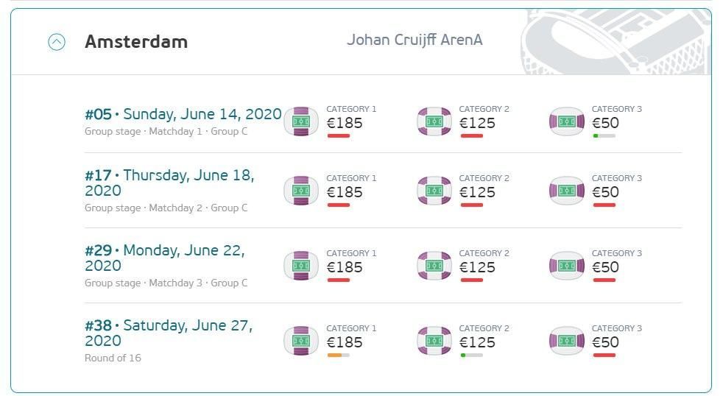Click Category 1 stadium icon for match #05
Image resolution: width=723 pixels, height=396 pixels.
coord(301,121)
